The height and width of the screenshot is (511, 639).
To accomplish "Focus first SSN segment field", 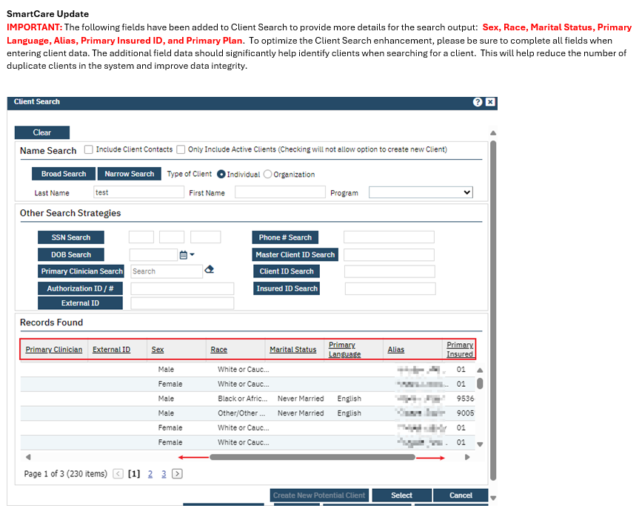I will coord(141,237).
